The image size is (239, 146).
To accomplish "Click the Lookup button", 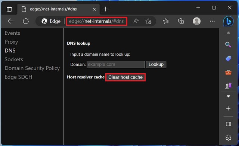I will pos(156,65).
